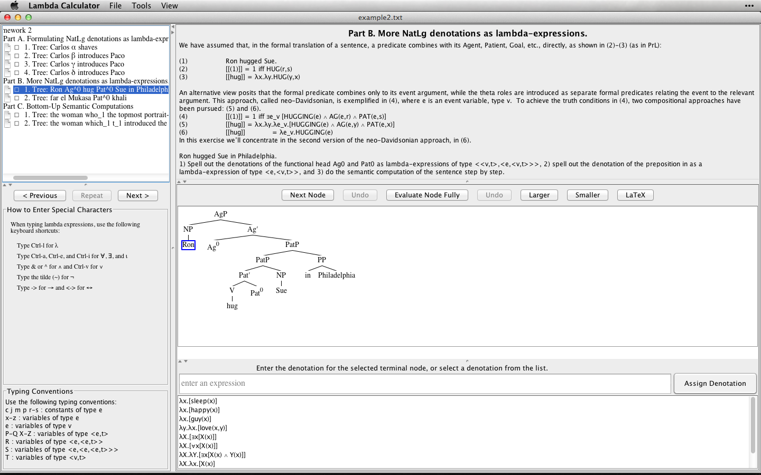
Task: Select the 'hug' terminal node
Action: click(x=232, y=306)
